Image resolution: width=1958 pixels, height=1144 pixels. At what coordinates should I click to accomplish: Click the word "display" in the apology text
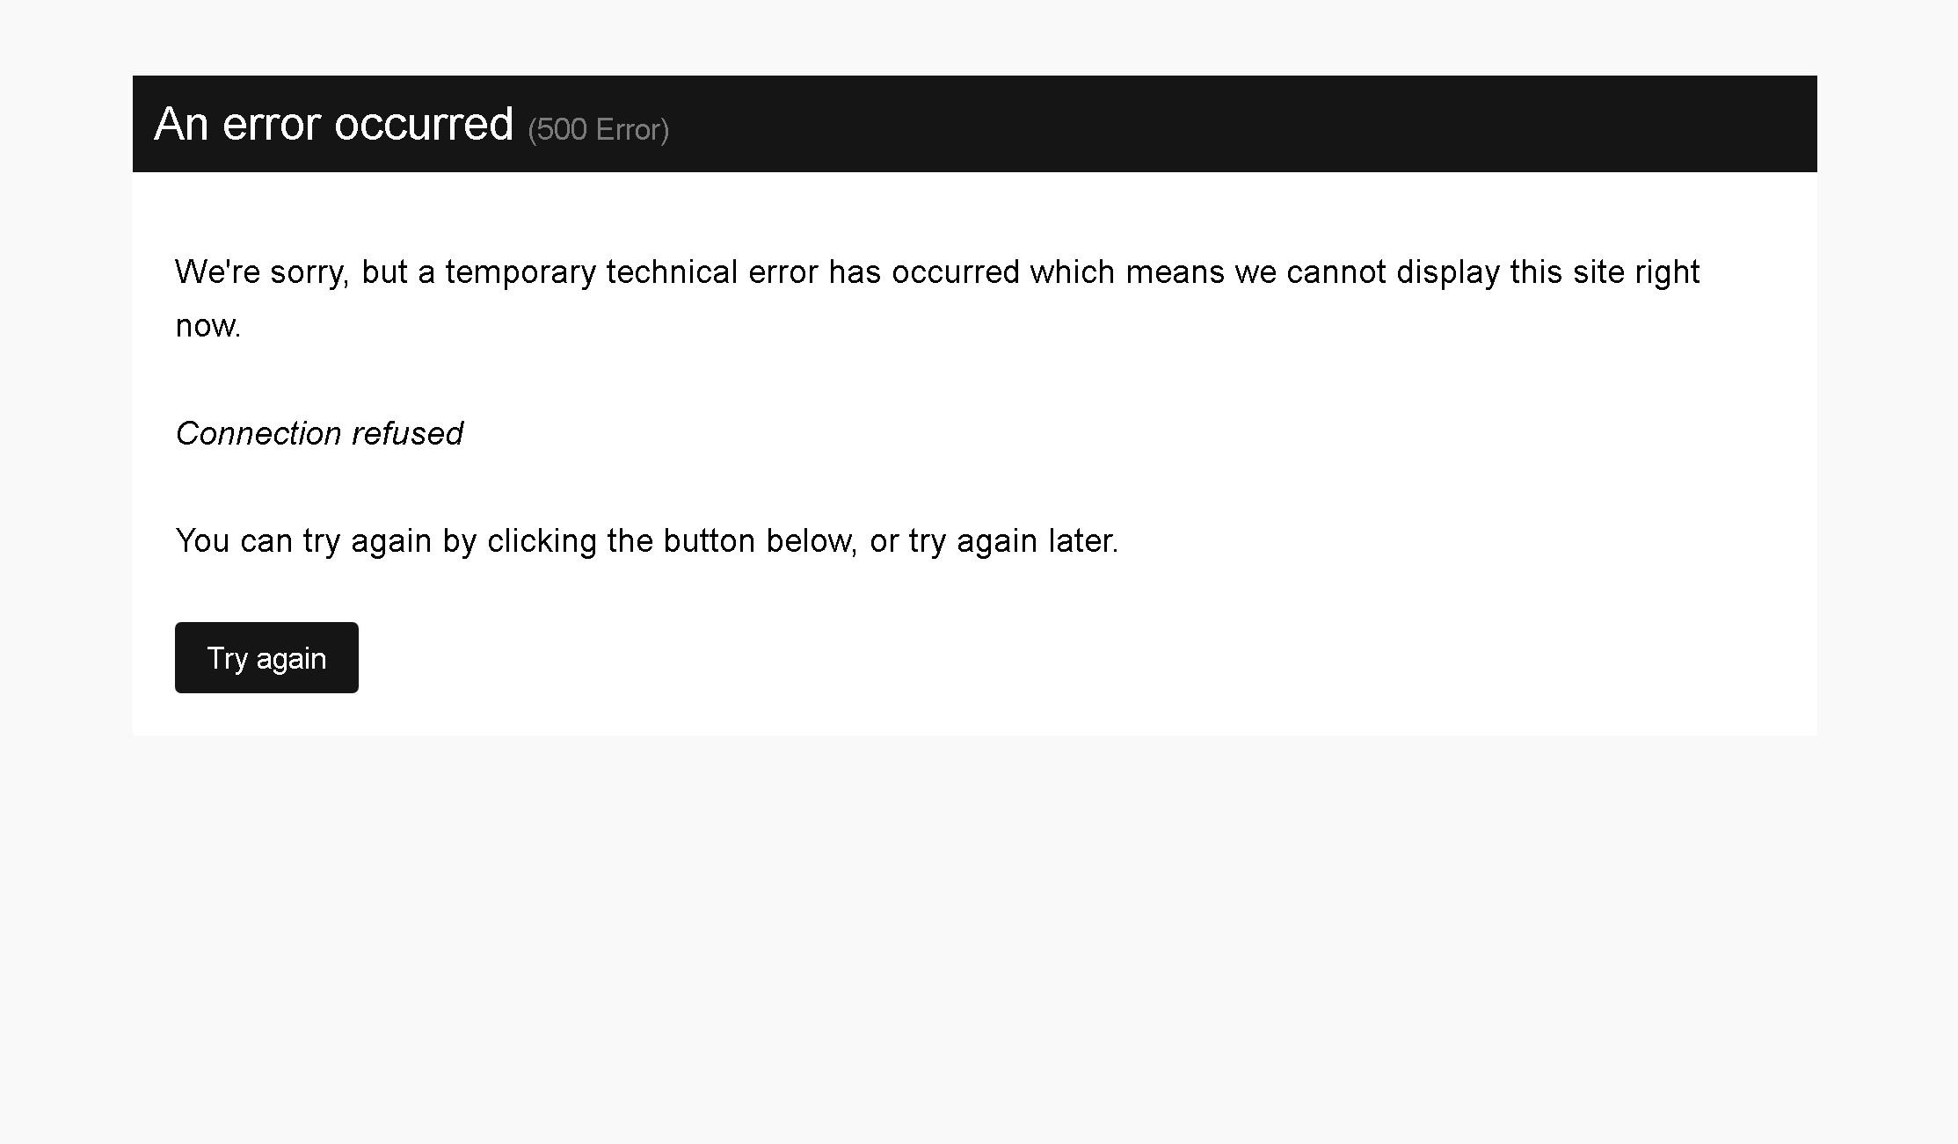(1447, 272)
